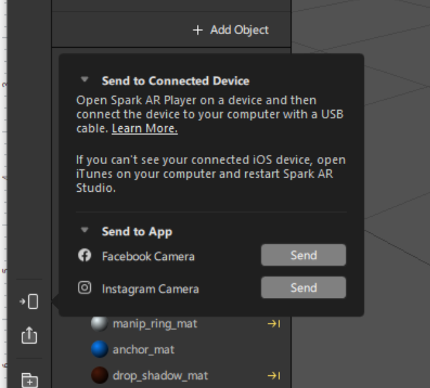Click the Test on Device sidebar icon
Image resolution: width=430 pixels, height=388 pixels.
pos(29,301)
